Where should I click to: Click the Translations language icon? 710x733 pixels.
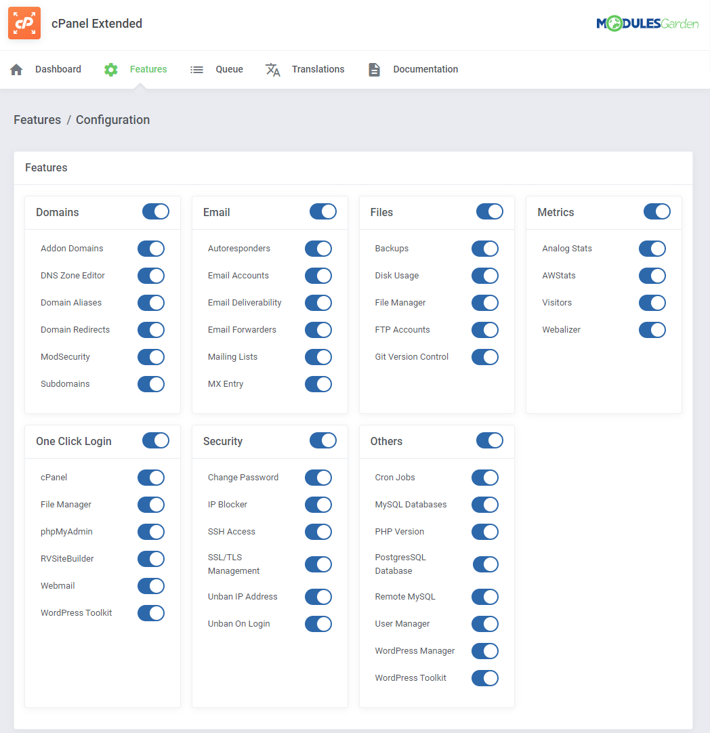tap(273, 70)
